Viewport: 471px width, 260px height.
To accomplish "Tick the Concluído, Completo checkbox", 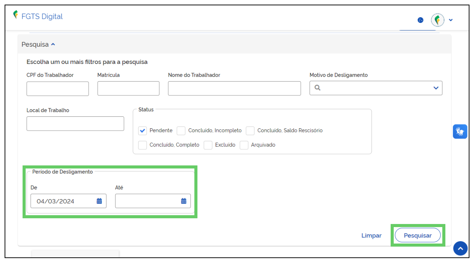I will [x=142, y=145].
